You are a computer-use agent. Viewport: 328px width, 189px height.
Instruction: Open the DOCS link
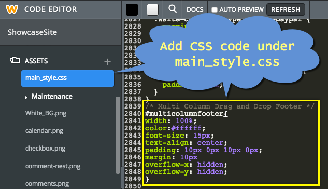pyautogui.click(x=195, y=10)
